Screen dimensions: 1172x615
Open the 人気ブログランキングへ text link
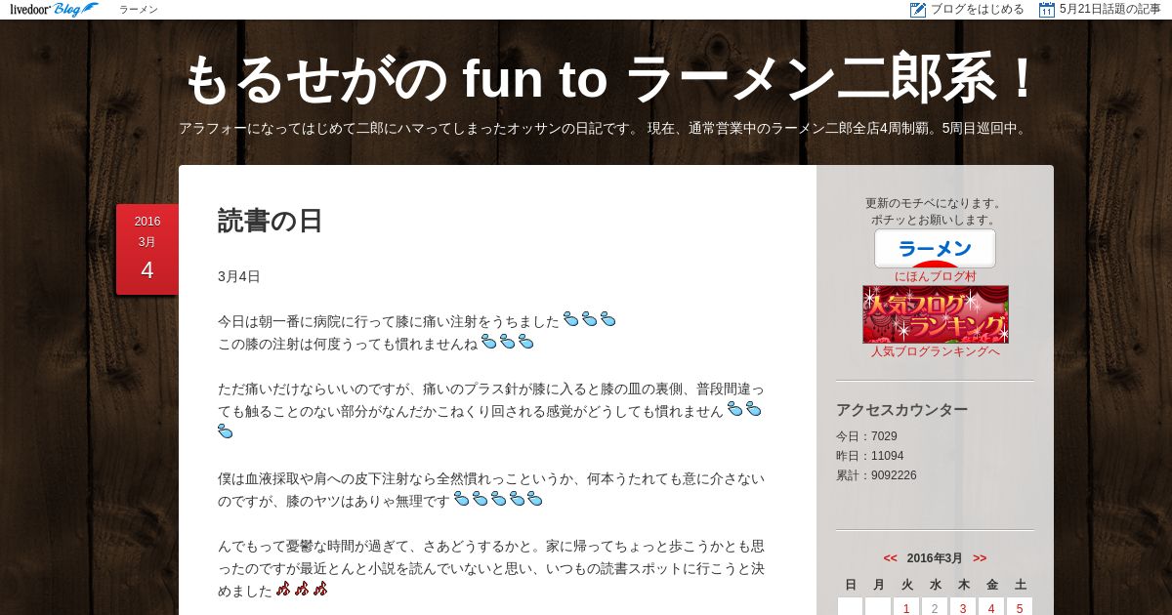tap(936, 351)
